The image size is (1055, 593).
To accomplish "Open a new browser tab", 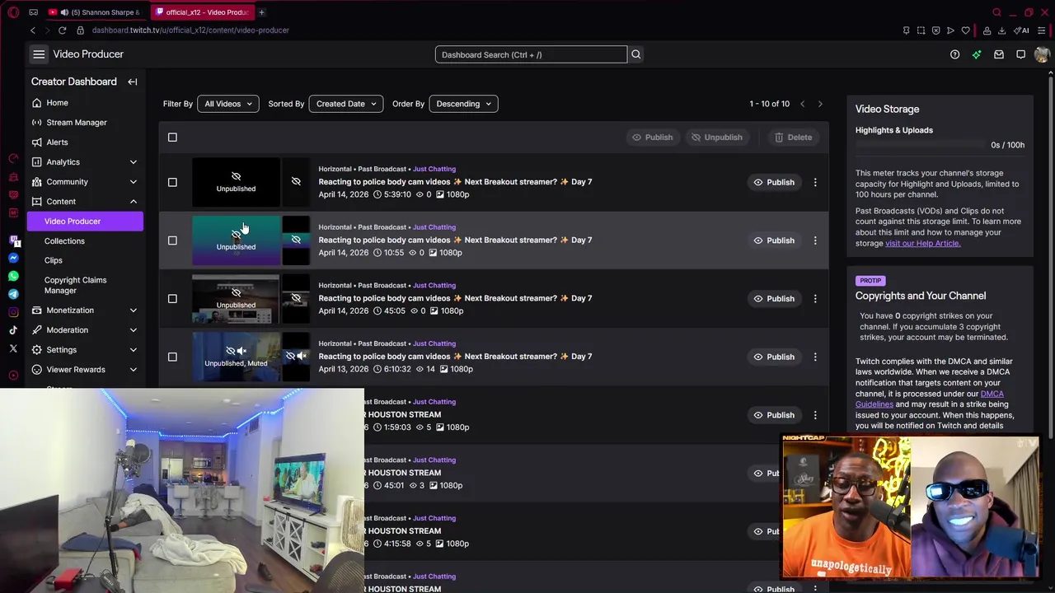I will click(x=261, y=12).
